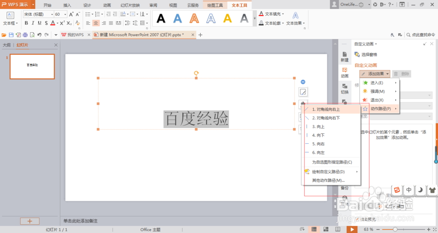The height and width of the screenshot is (233, 438).
Task: Switch to 插入 ribbon tab
Action: point(67,5)
